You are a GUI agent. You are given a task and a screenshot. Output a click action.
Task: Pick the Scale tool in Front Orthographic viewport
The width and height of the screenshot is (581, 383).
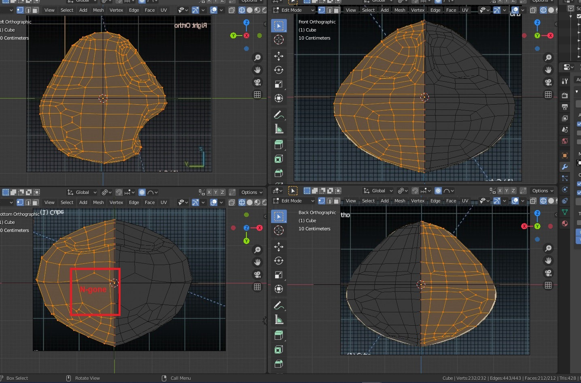point(279,84)
